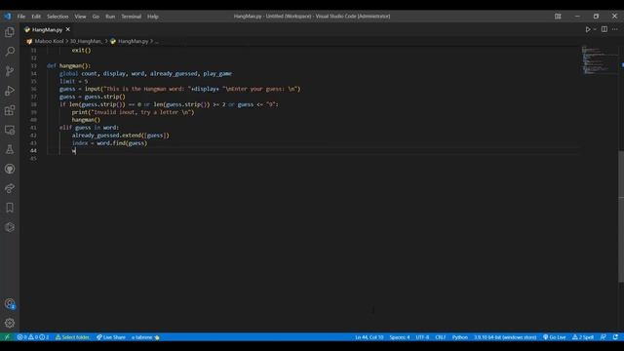Open the 2 Spell checker item
Image resolution: width=624 pixels, height=351 pixels.
(x=583, y=337)
